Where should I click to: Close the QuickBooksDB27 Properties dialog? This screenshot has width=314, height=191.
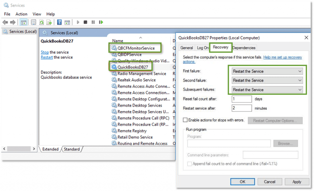click(306, 38)
